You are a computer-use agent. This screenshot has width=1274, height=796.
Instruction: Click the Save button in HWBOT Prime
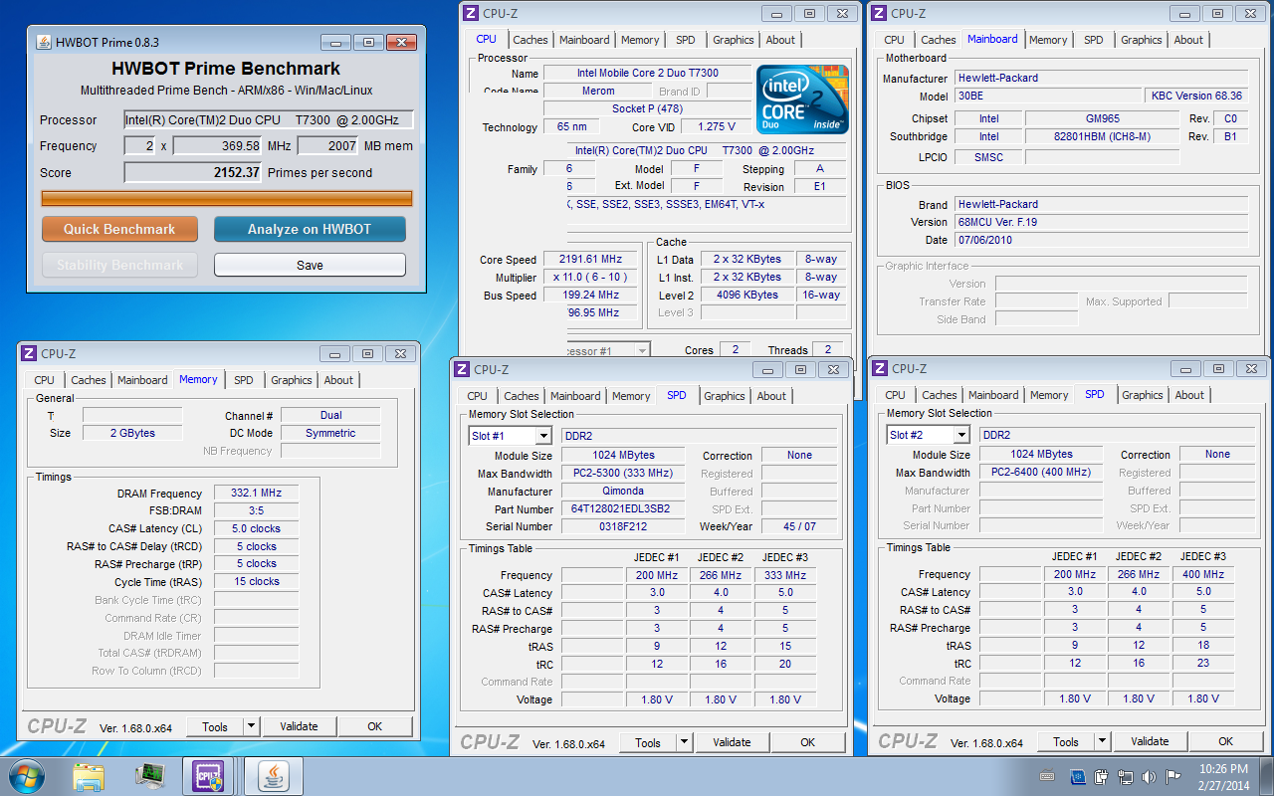point(310,266)
